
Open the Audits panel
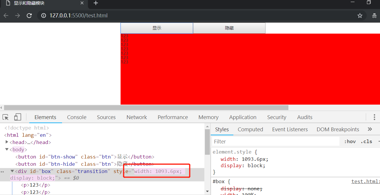305,117
